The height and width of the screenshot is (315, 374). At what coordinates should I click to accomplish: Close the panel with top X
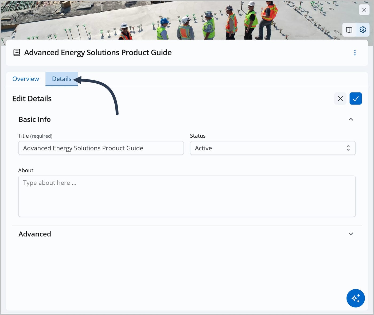(364, 10)
